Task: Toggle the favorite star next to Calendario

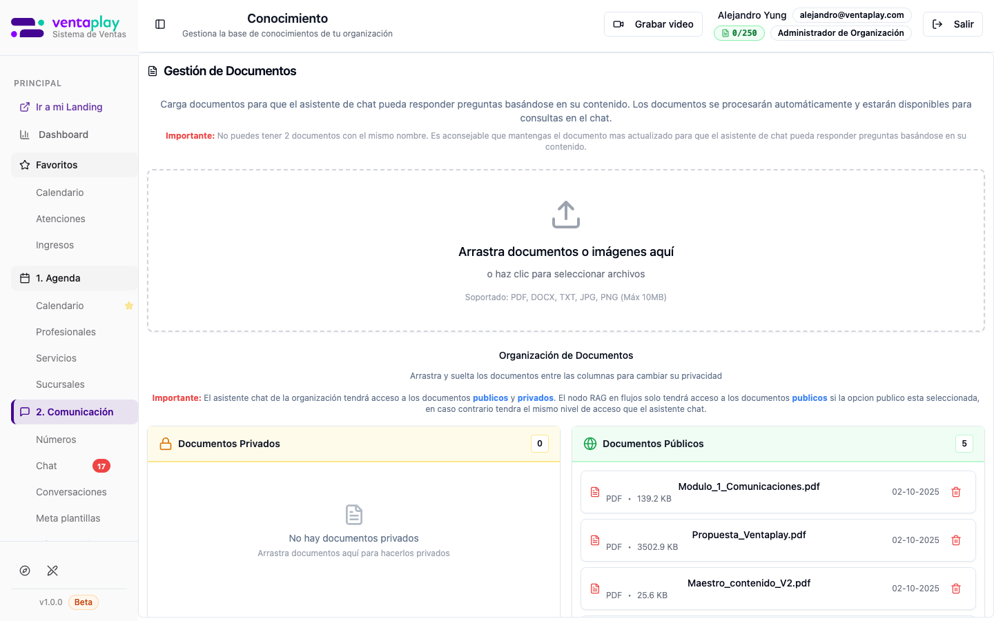Action: (x=129, y=306)
